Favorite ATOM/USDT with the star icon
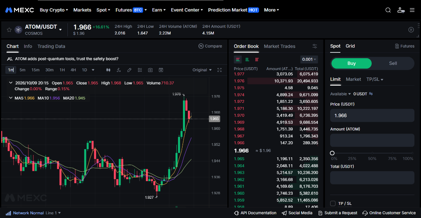The image size is (421, 218). click(x=9, y=30)
